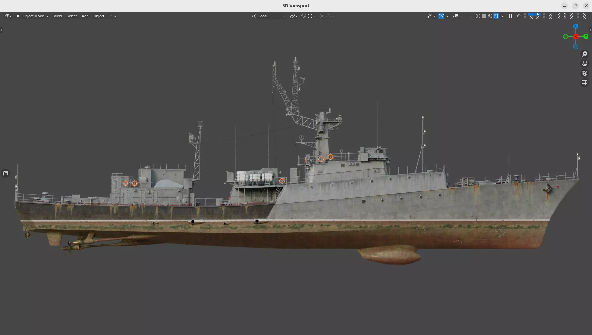Viewport: 592px width, 335px height.
Task: Click the Z axis on navigation gizmo
Action: coord(576,26)
